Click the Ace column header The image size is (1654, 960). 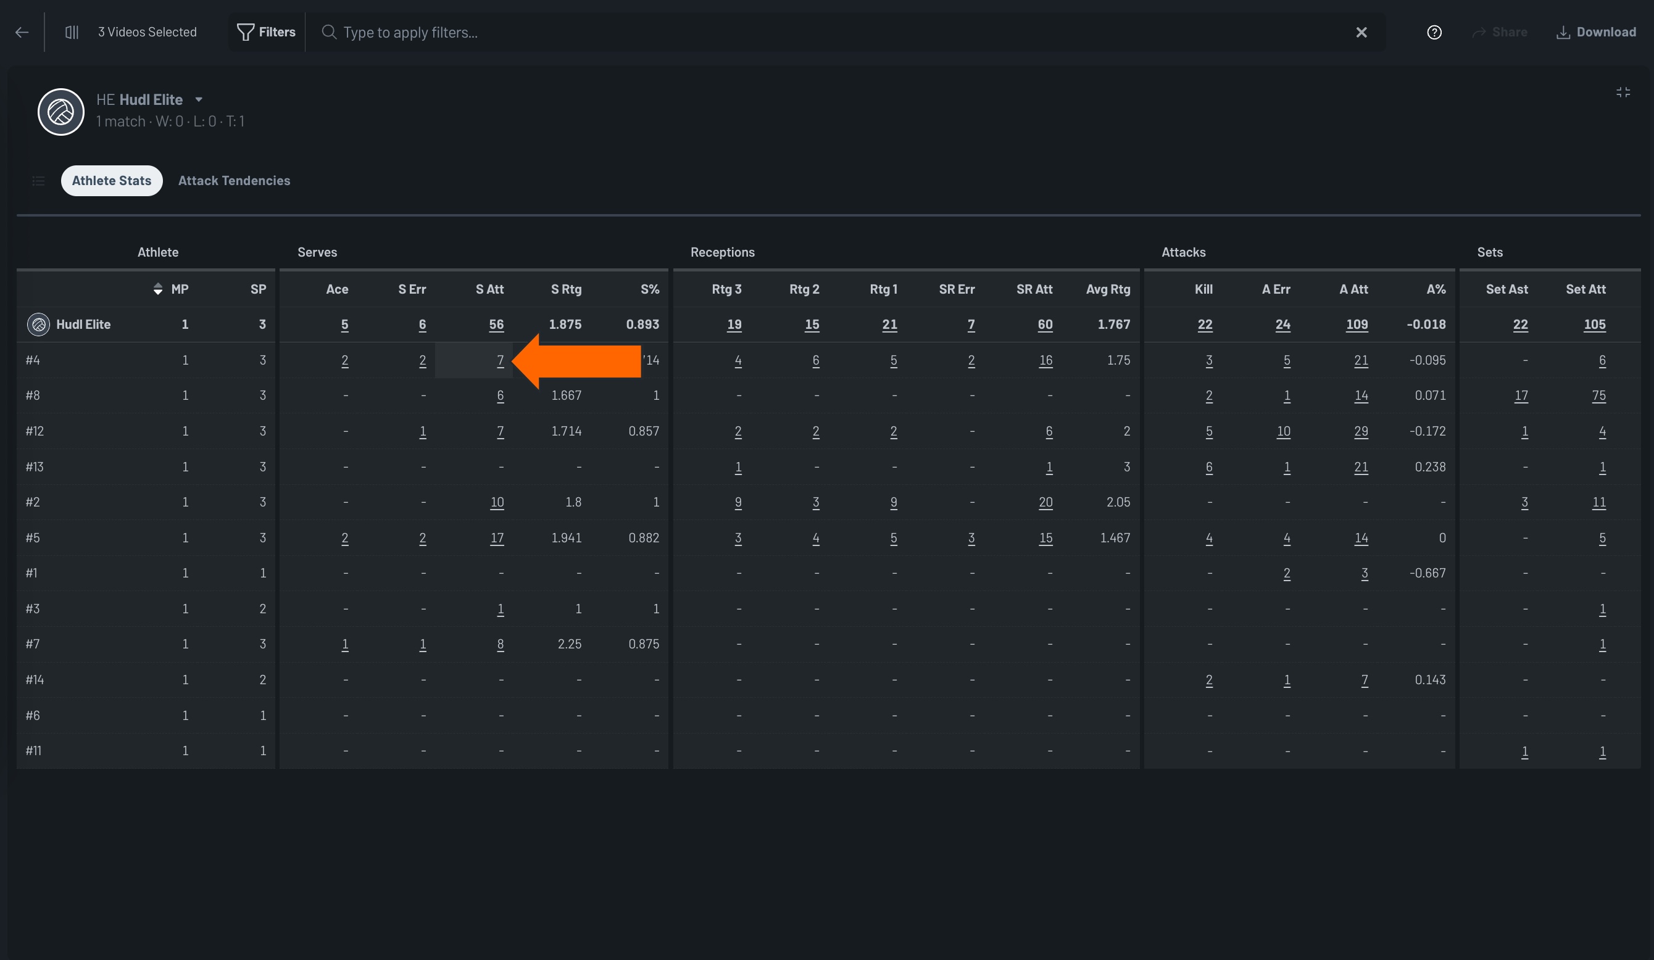click(338, 289)
